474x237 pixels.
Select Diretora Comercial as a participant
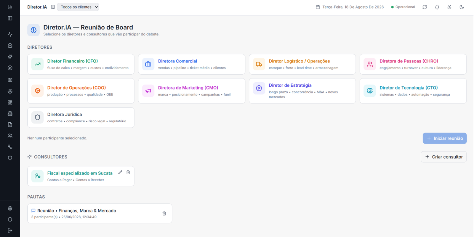pyautogui.click(x=192, y=64)
